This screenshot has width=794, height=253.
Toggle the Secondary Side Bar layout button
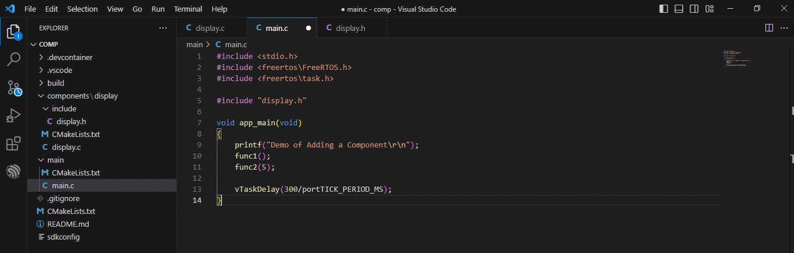tap(694, 9)
